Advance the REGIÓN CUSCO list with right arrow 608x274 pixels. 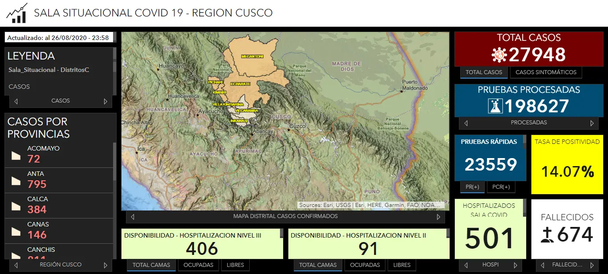click(105, 265)
